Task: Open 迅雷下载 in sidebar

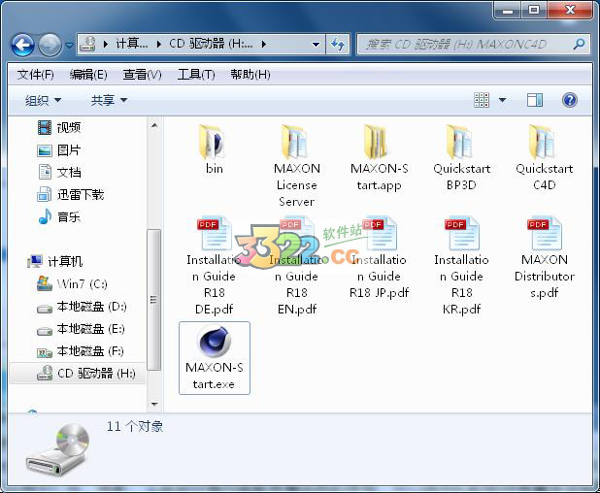Action: coord(71,195)
